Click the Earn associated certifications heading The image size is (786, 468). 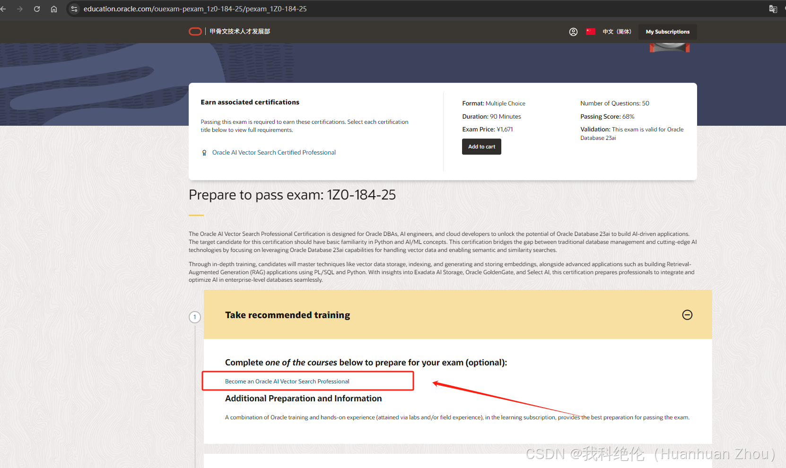[250, 102]
